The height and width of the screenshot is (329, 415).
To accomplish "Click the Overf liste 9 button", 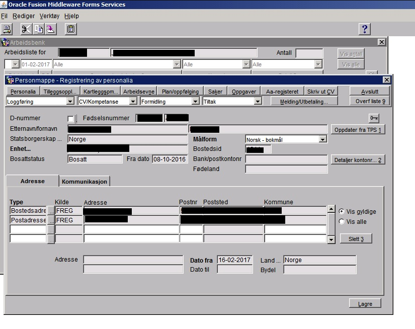I will click(x=370, y=101).
